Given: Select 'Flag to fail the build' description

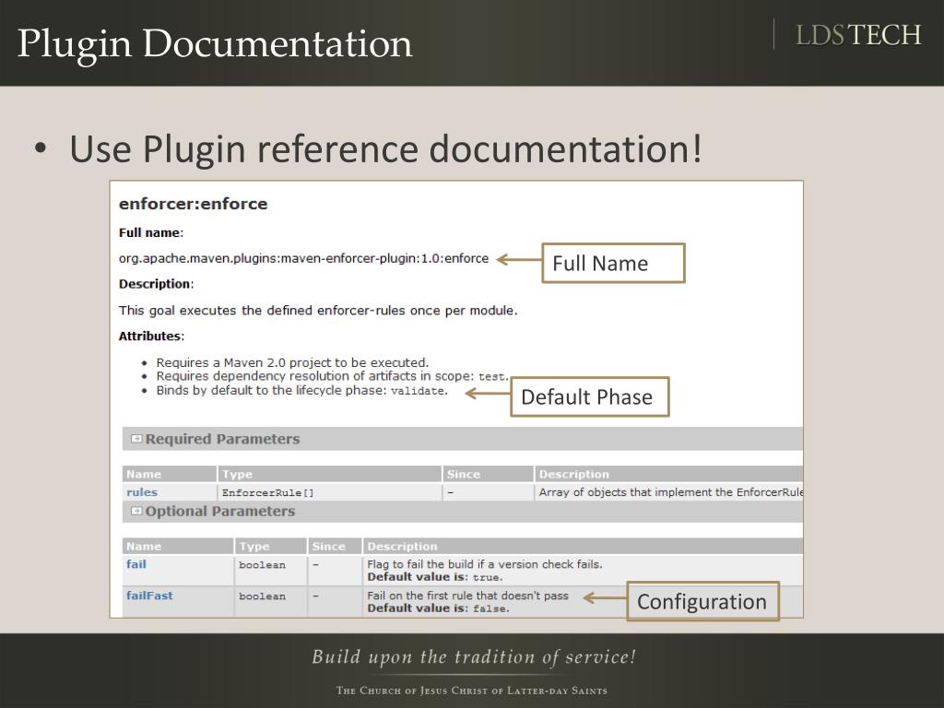Looking at the screenshot, I should click(x=485, y=565).
